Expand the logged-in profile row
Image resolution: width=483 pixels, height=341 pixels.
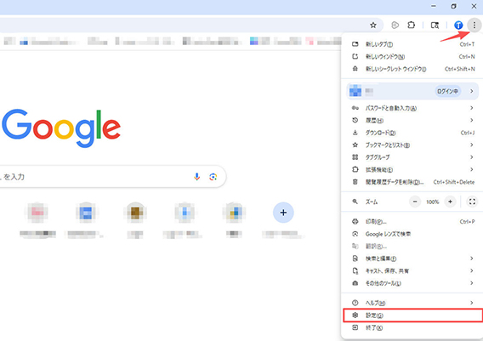point(412,91)
